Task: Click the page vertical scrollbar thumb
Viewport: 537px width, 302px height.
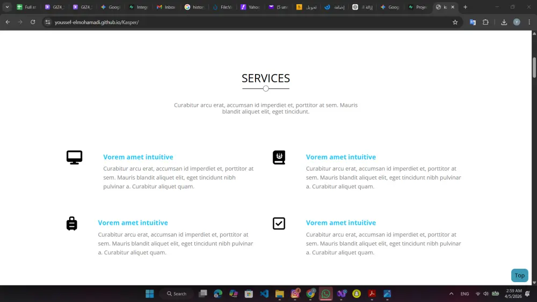Action: 534,68
